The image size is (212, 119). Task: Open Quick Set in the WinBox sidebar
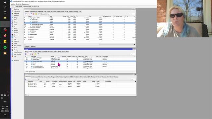17,9
